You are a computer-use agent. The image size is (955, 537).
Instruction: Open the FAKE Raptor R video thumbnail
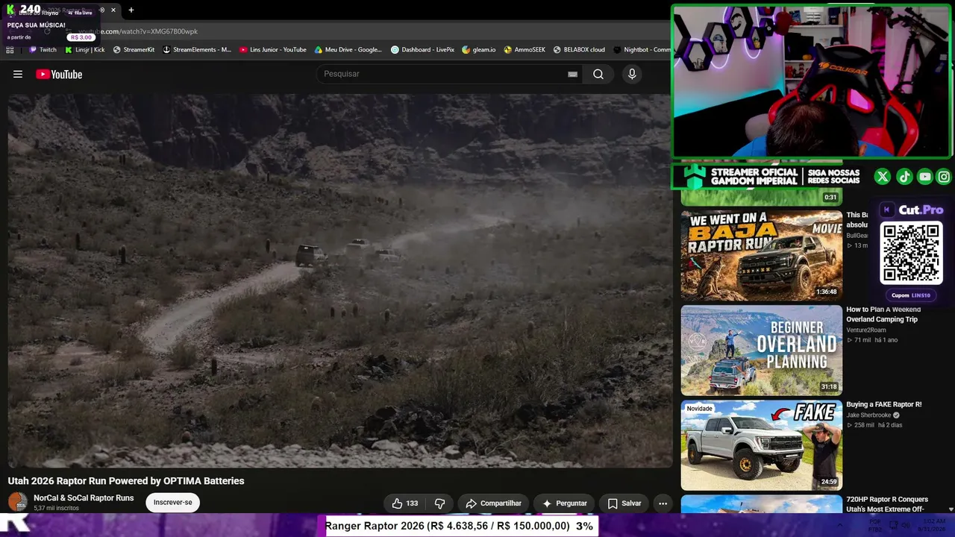click(x=761, y=445)
